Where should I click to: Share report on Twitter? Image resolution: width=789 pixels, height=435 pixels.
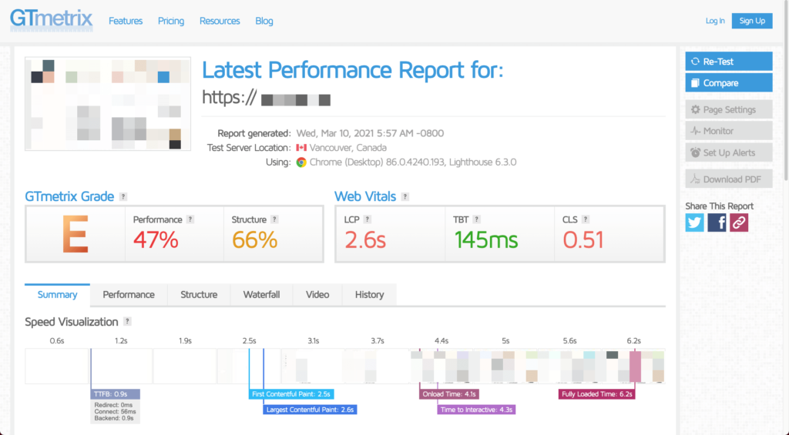click(x=694, y=223)
